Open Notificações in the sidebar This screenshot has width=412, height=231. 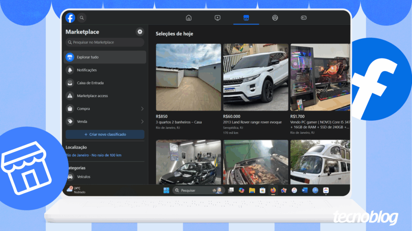(105, 70)
